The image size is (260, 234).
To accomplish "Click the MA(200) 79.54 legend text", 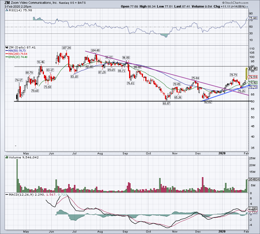I will (x=18, y=54).
